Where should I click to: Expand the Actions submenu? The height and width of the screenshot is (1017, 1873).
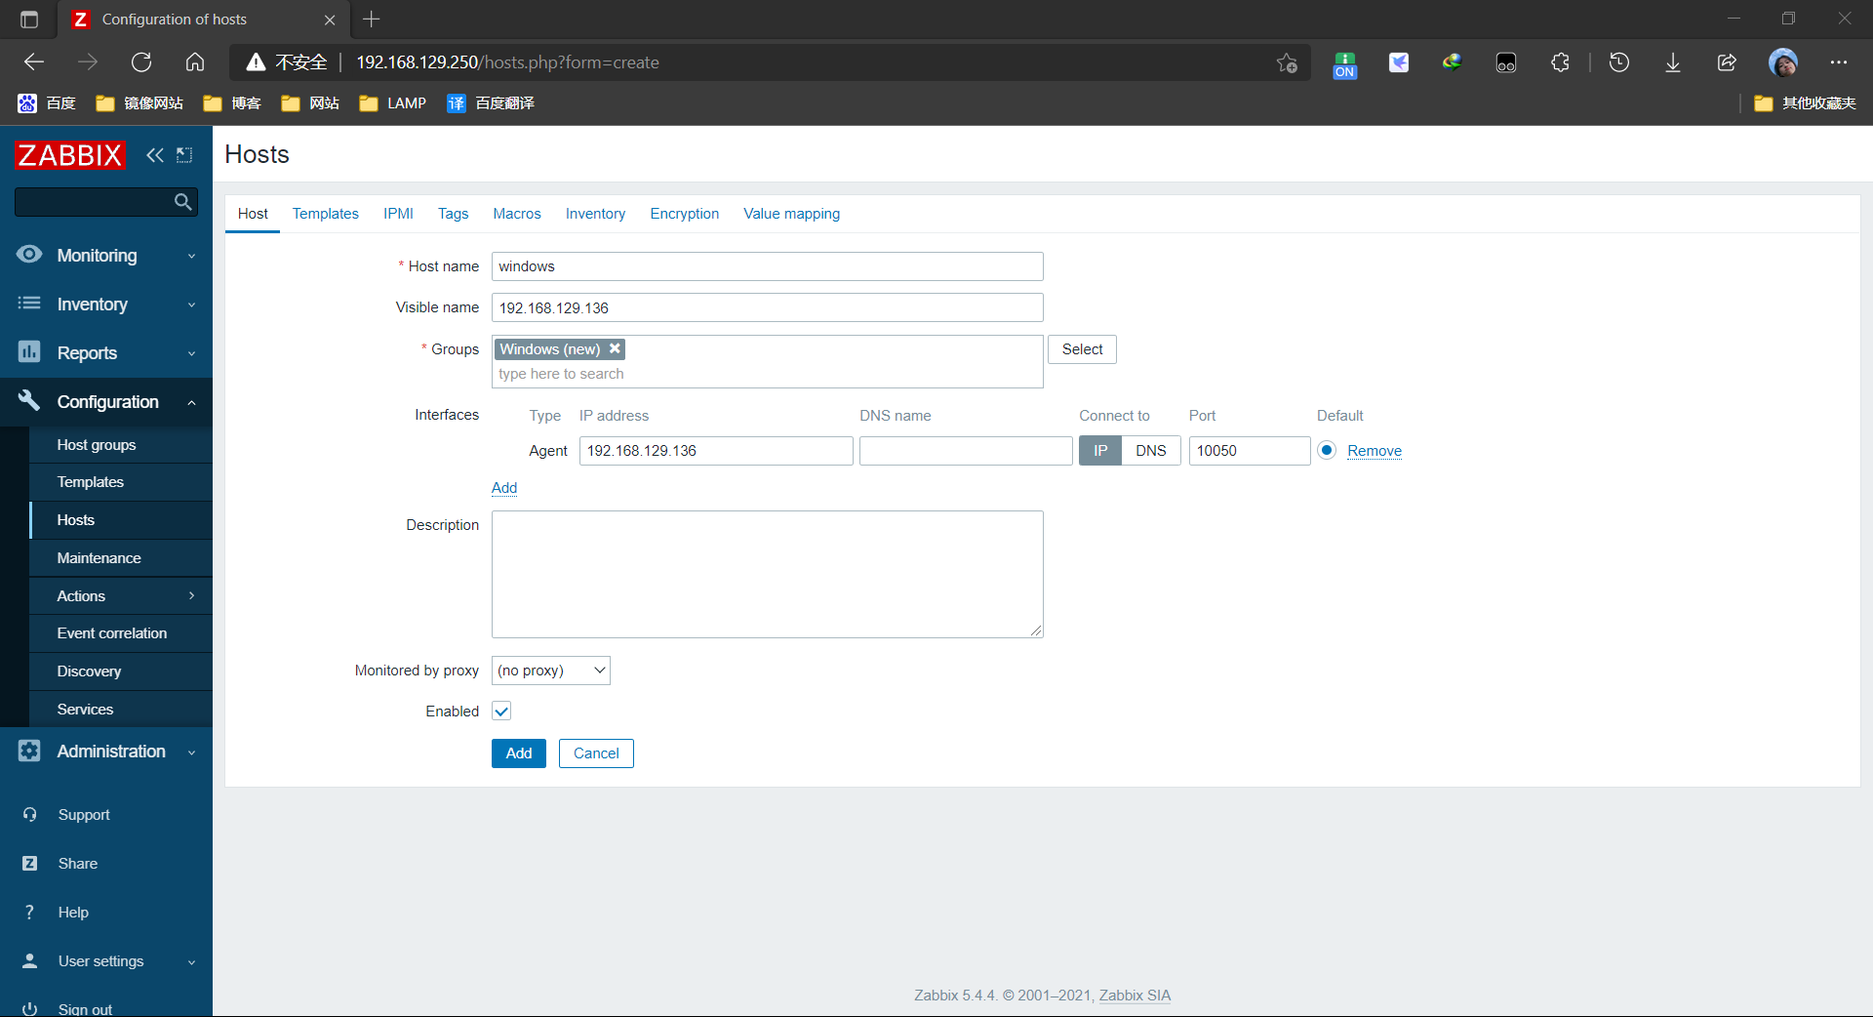(121, 595)
